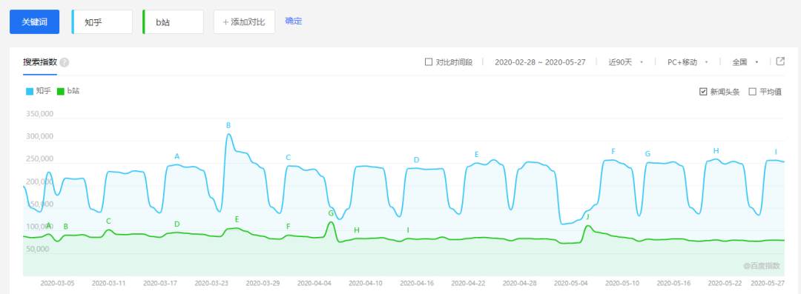Click the 2020-04-16 axis date label
Image resolution: width=801 pixels, height=294 pixels.
click(x=416, y=283)
